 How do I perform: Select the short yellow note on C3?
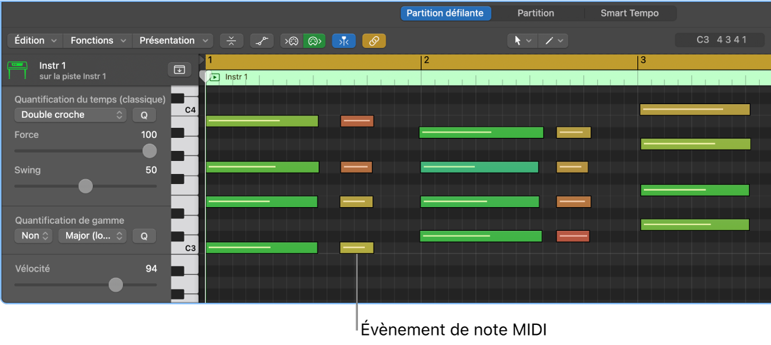pyautogui.click(x=357, y=247)
